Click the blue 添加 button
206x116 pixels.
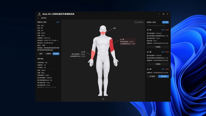tap(165, 22)
